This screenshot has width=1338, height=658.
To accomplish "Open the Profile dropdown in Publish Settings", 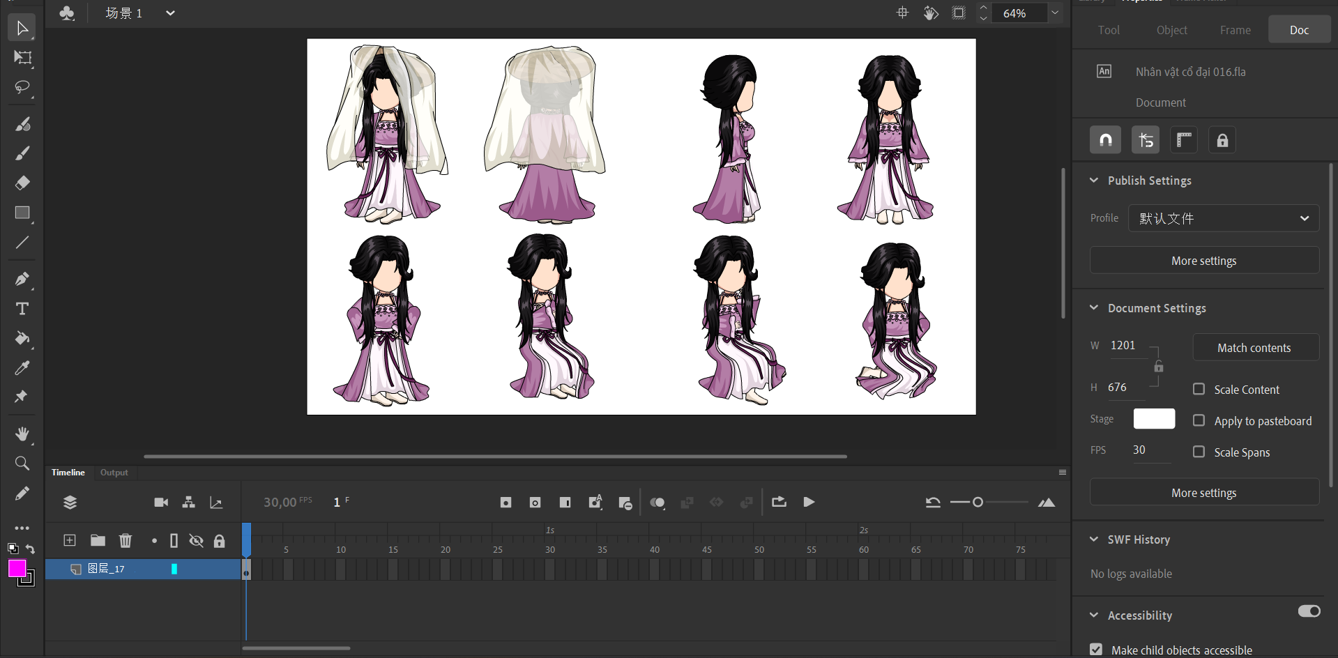I will tap(1223, 218).
